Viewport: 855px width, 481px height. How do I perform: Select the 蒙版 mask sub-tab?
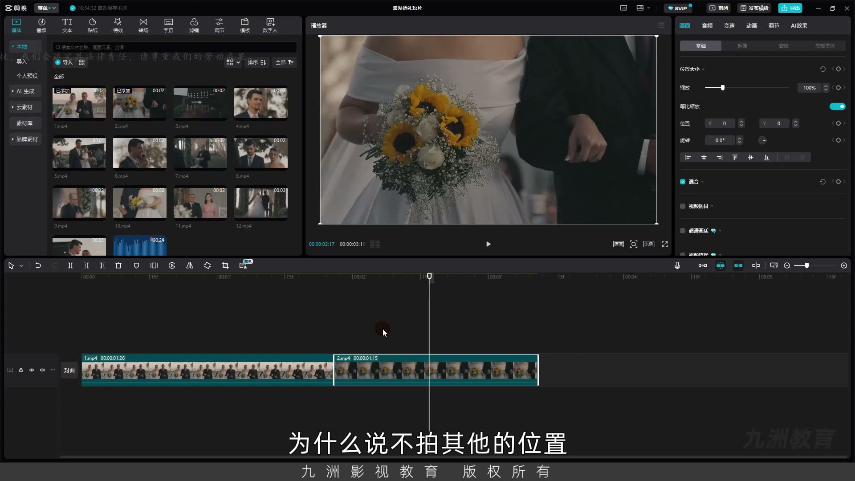point(783,46)
